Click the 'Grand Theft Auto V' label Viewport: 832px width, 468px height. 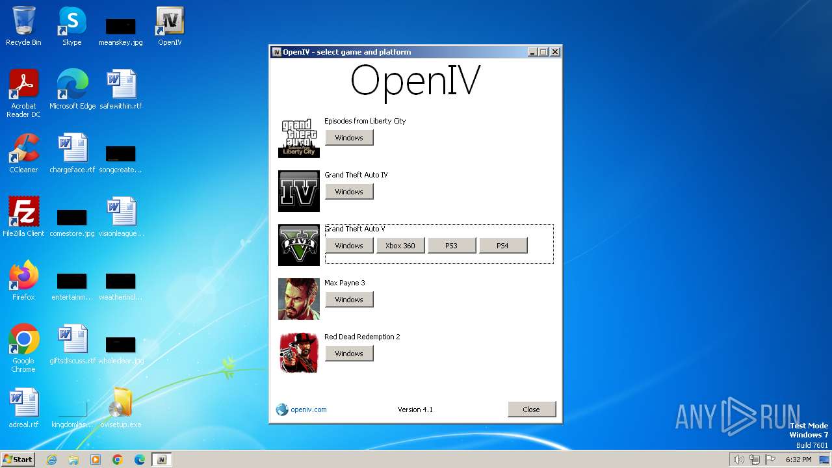pos(355,229)
